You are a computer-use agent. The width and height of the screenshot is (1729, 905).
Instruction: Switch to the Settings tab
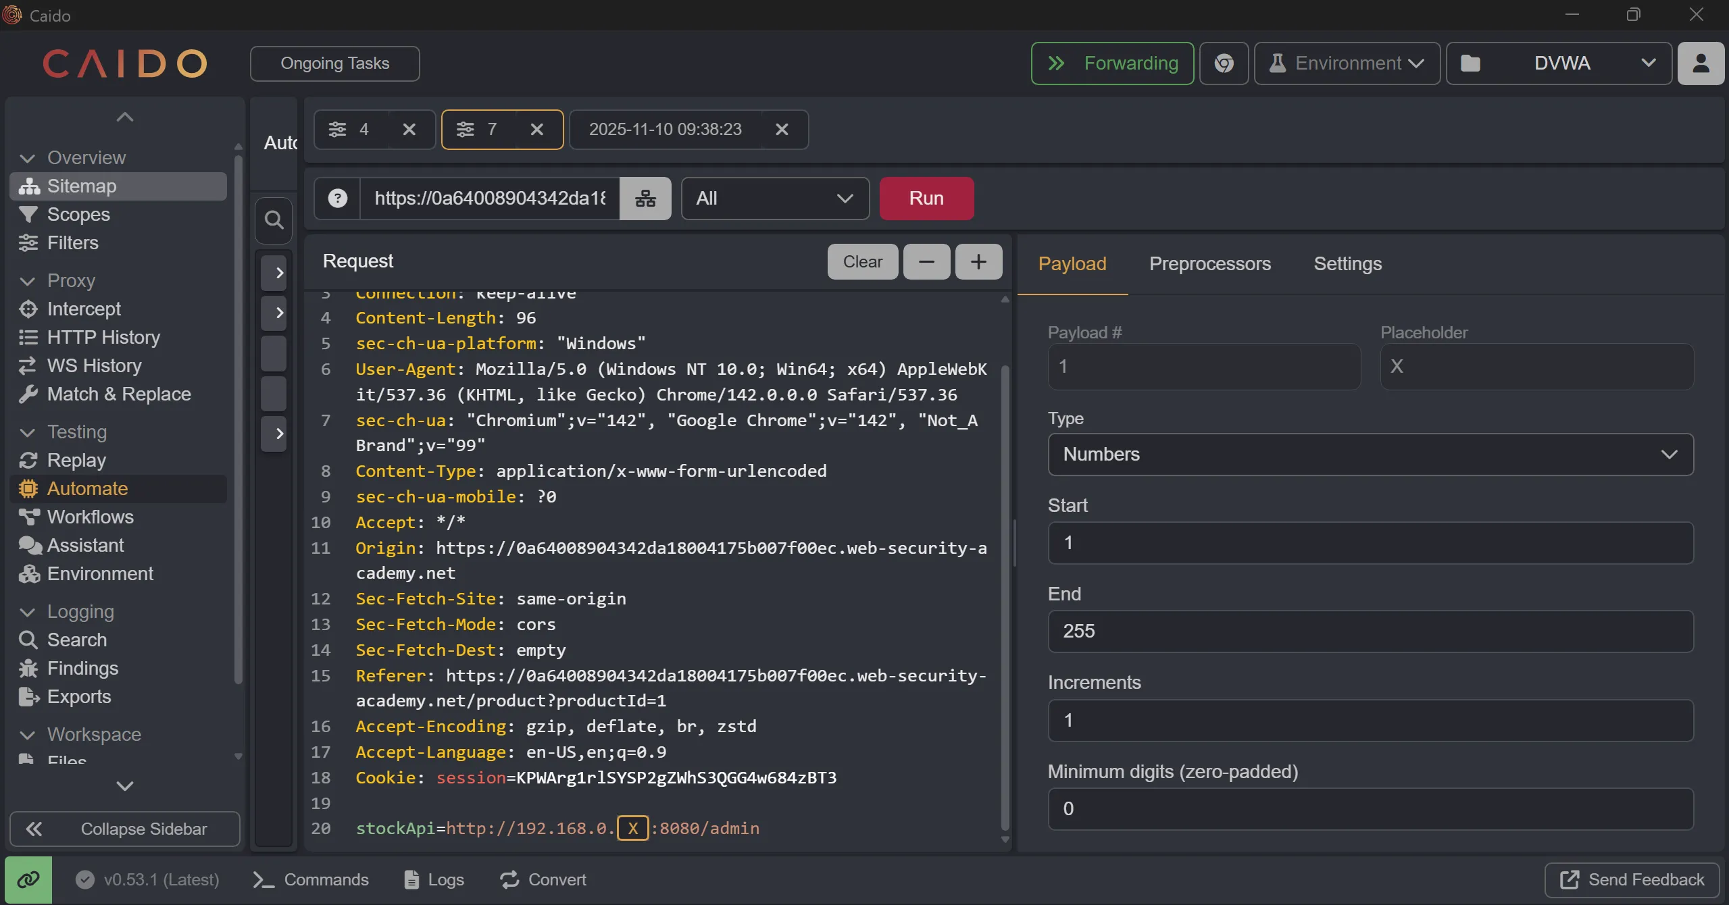1347,263
